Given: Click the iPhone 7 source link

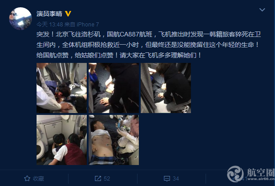Looking at the screenshot, I should [88, 25].
